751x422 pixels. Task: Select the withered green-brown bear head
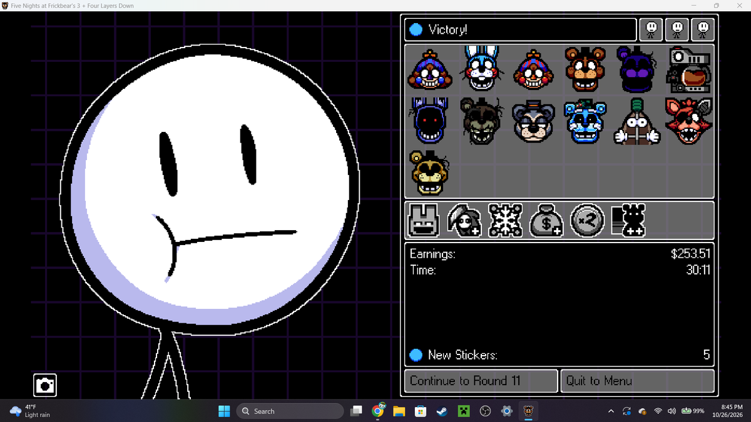[481, 121]
